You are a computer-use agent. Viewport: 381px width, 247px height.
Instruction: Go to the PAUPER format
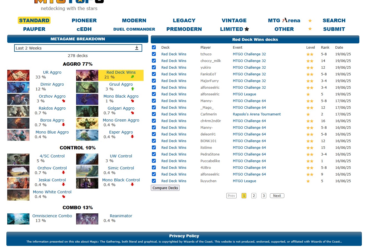coord(34,29)
